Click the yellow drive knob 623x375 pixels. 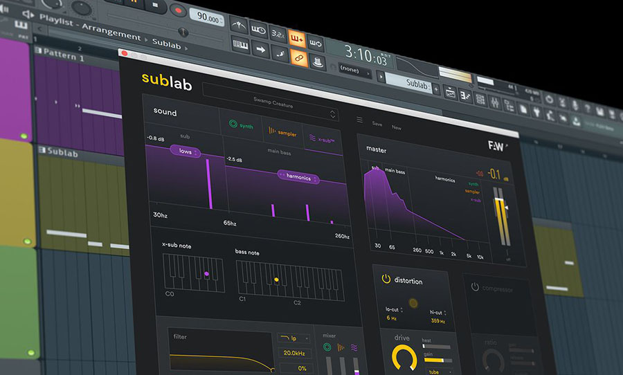coord(404,358)
